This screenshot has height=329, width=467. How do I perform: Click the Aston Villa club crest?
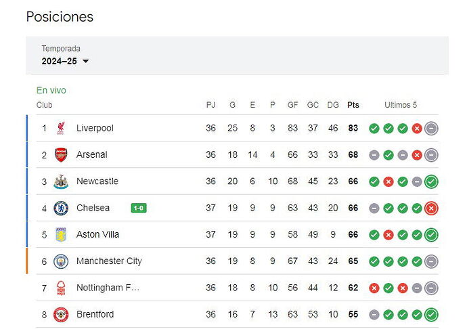click(x=61, y=234)
